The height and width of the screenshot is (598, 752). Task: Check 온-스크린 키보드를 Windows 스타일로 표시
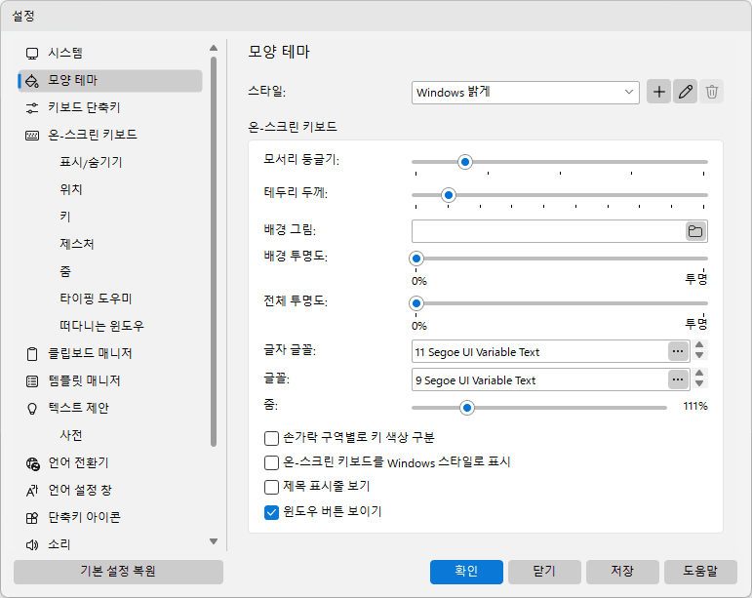coord(271,462)
